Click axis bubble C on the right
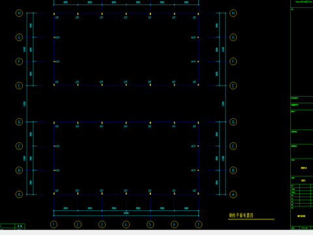 point(233,146)
